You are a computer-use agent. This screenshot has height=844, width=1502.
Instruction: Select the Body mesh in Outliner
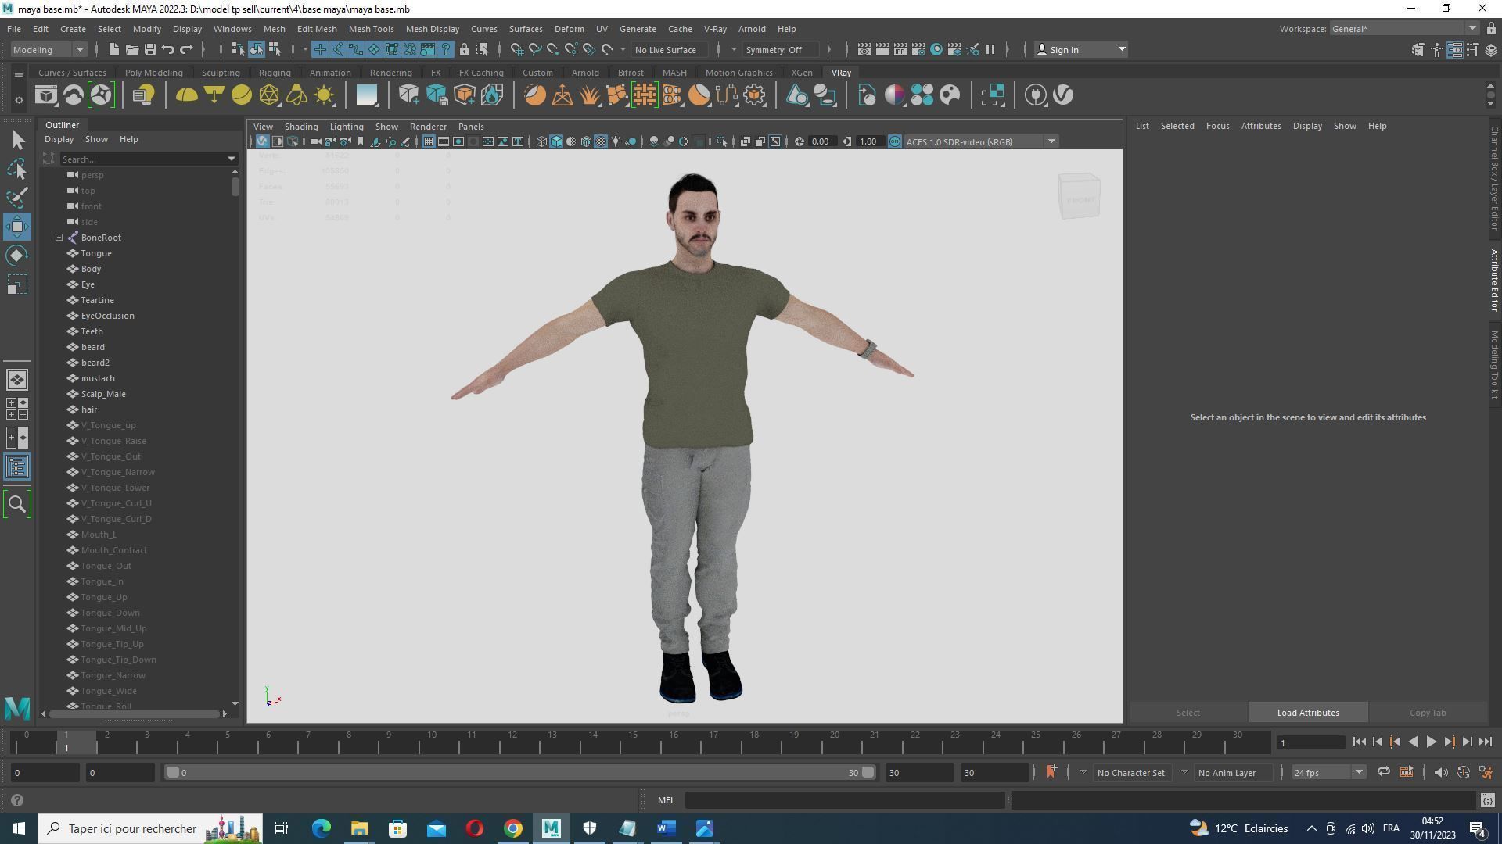click(x=91, y=269)
